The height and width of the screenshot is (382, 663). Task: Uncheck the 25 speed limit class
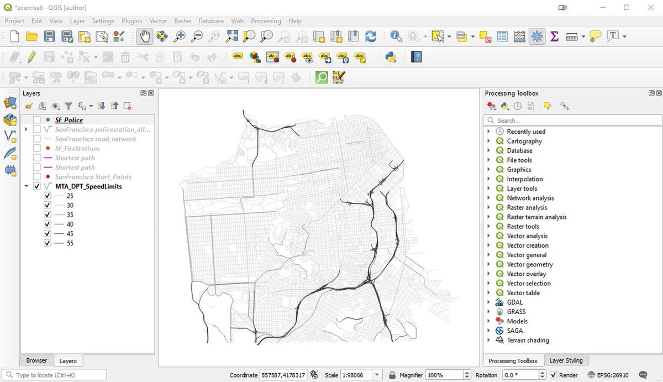(48, 196)
